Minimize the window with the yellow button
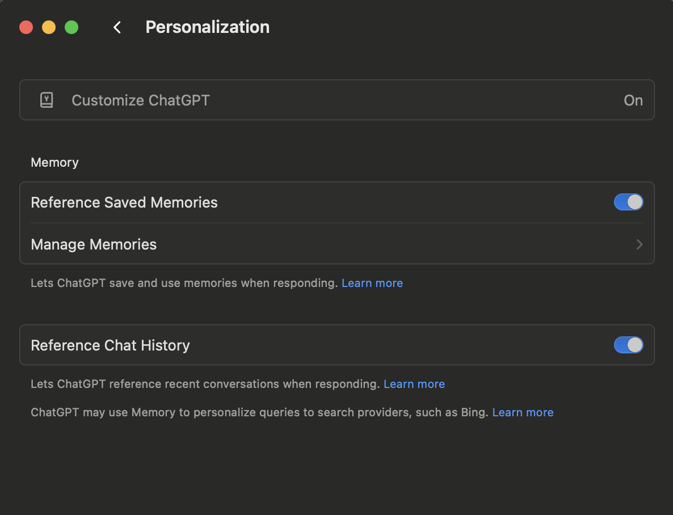The height and width of the screenshot is (515, 673). point(49,27)
